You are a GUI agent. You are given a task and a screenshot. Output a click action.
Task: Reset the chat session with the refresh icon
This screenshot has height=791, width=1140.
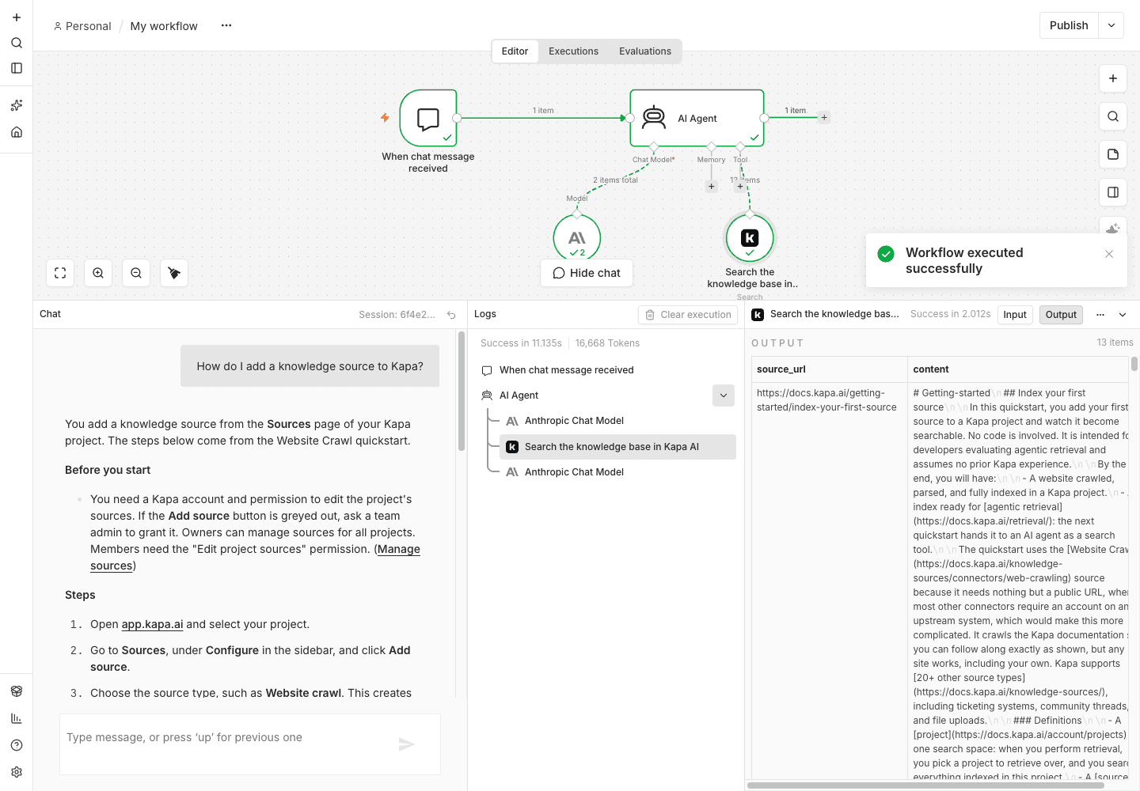click(451, 315)
